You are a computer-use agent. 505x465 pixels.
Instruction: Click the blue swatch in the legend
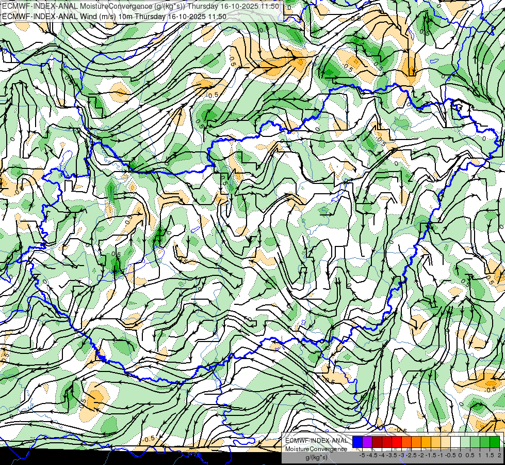point(357,442)
